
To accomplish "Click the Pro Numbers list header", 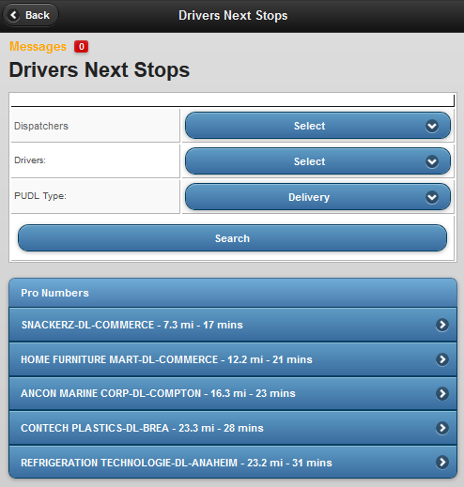I will pos(233,293).
